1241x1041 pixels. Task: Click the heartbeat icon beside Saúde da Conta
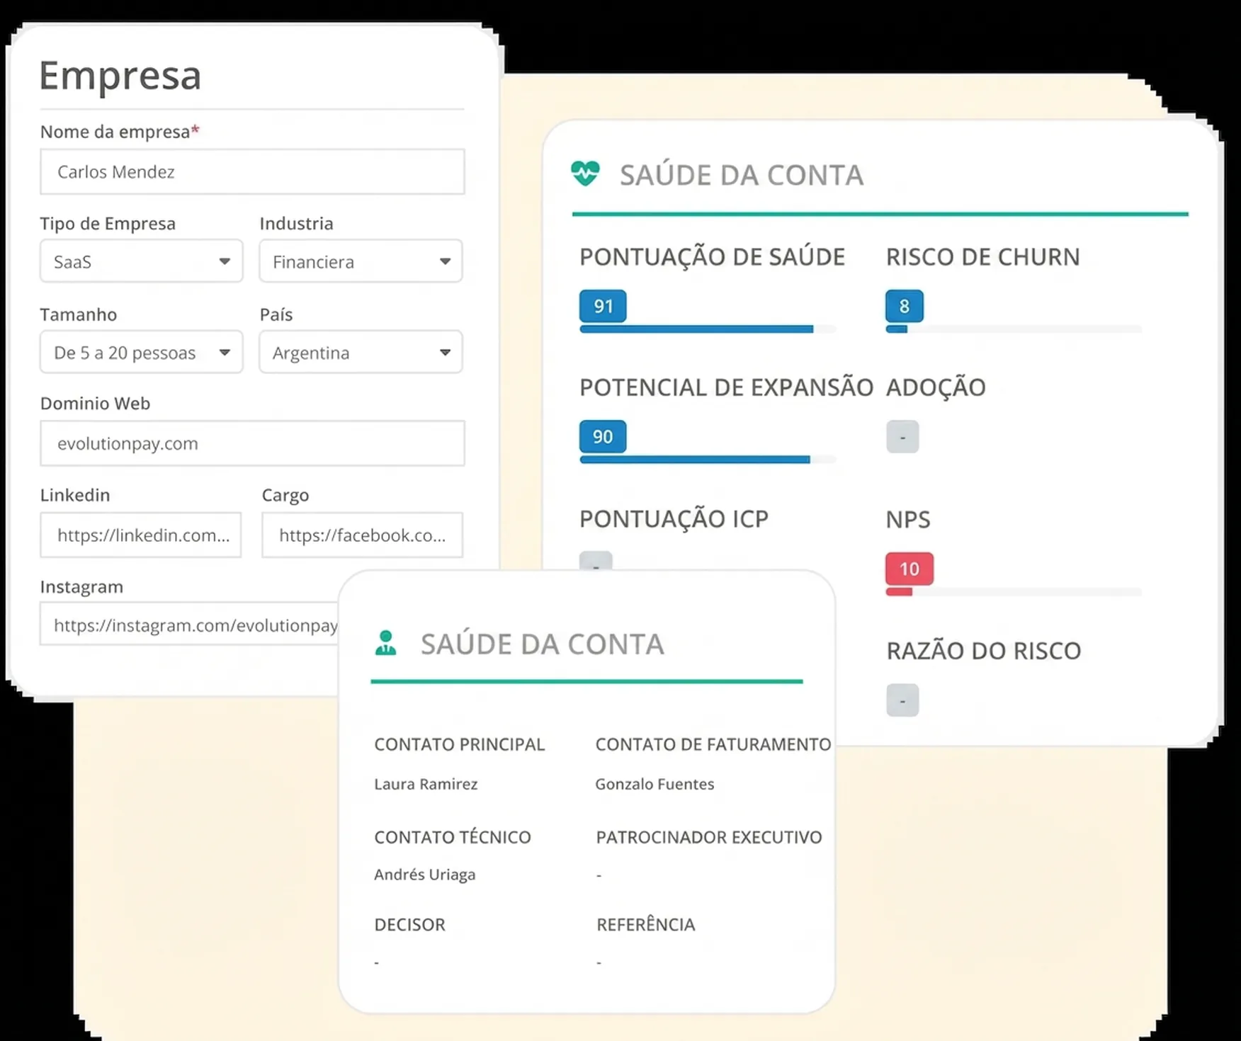coord(585,173)
